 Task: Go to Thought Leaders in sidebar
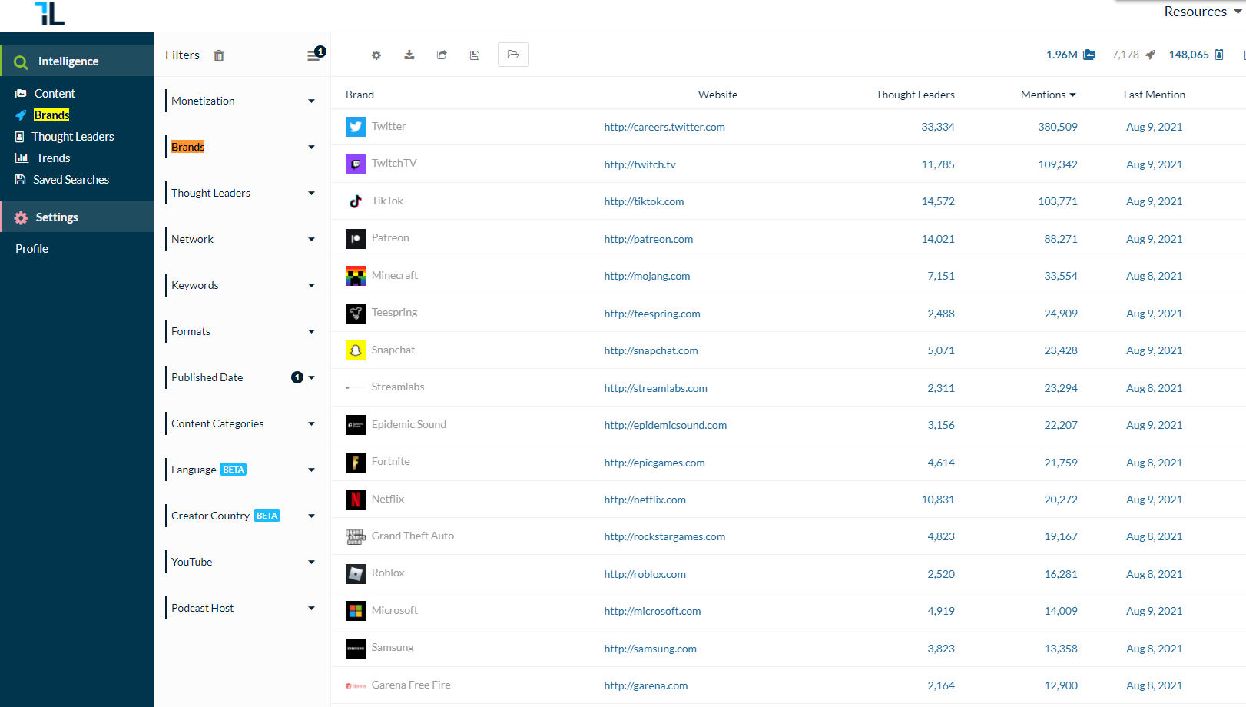(73, 137)
